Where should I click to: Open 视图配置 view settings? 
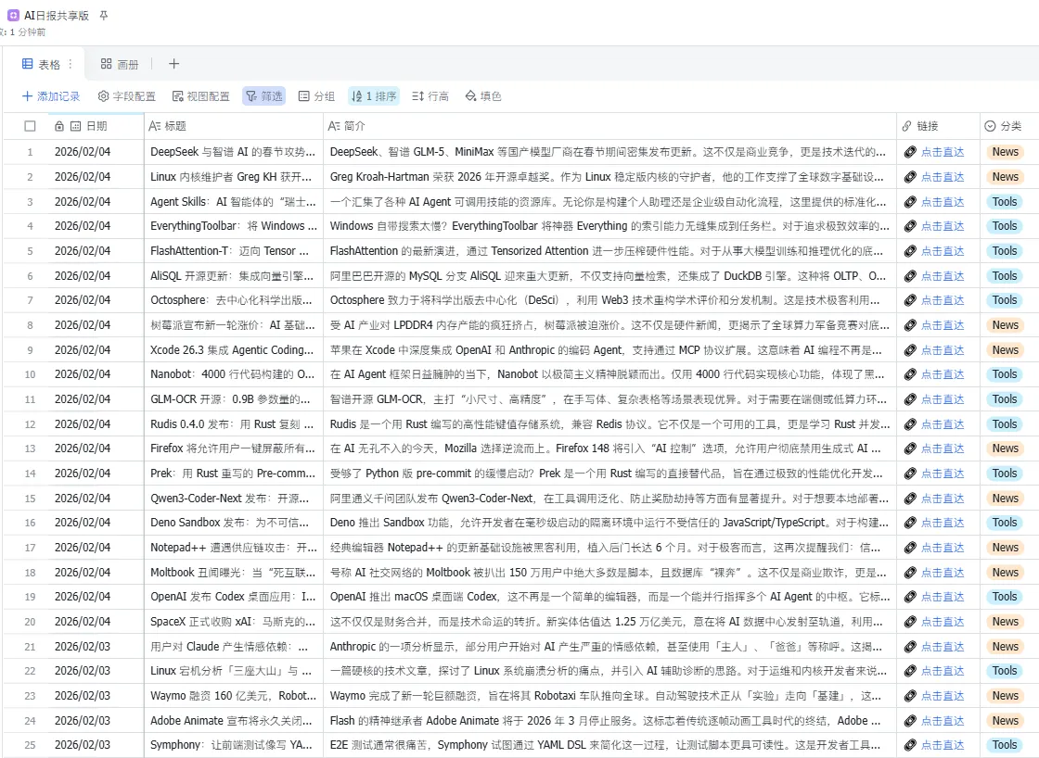[x=200, y=96]
